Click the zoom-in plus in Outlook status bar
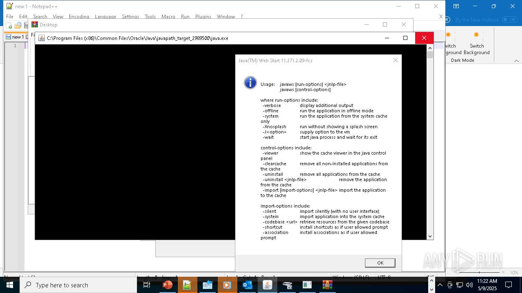This screenshot has height=293, width=522. [x=503, y=272]
